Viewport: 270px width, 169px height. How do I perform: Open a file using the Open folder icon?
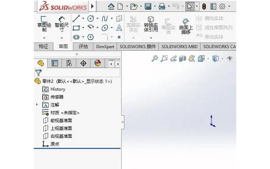coord(134,7)
